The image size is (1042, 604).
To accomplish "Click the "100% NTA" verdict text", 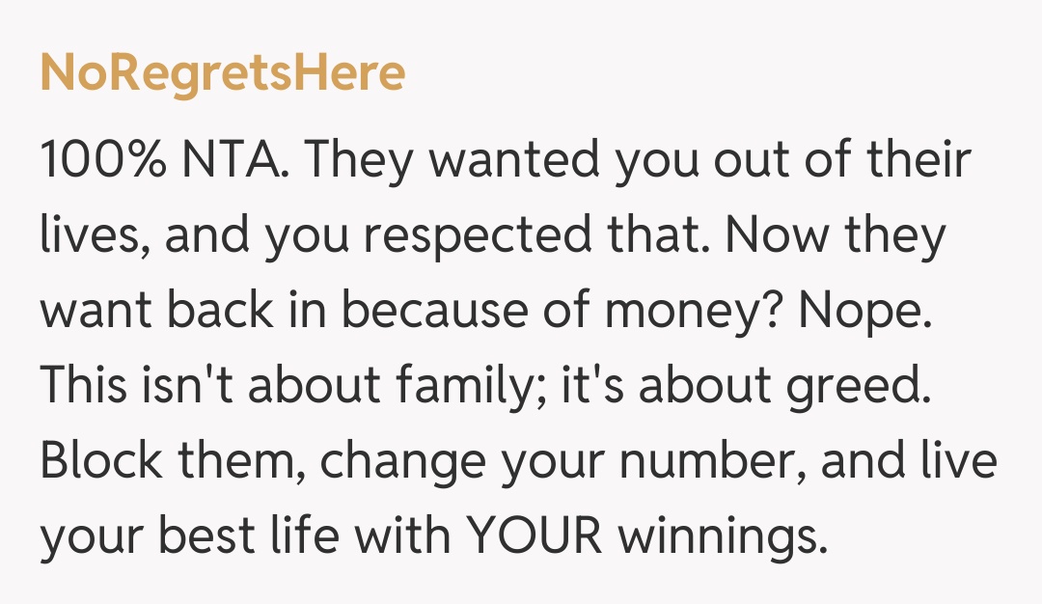I will 159,160.
